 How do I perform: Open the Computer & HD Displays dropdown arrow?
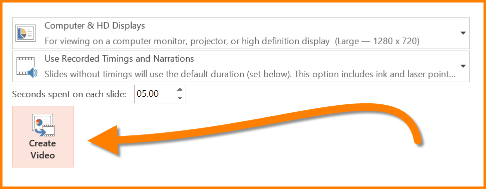pos(463,33)
